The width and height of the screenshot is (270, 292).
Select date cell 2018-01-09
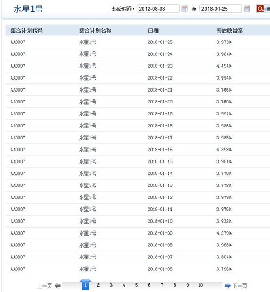coord(160,233)
